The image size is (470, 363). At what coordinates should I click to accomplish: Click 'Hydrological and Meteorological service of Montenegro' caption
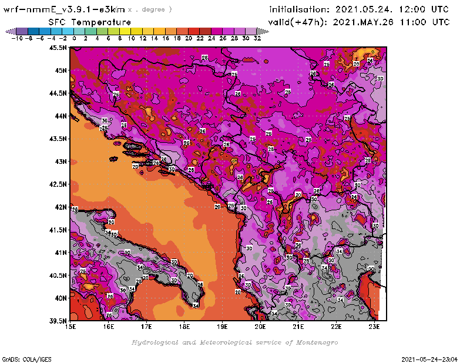point(234,342)
